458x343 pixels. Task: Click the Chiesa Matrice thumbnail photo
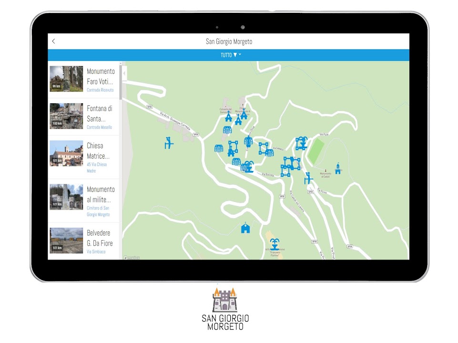66,153
